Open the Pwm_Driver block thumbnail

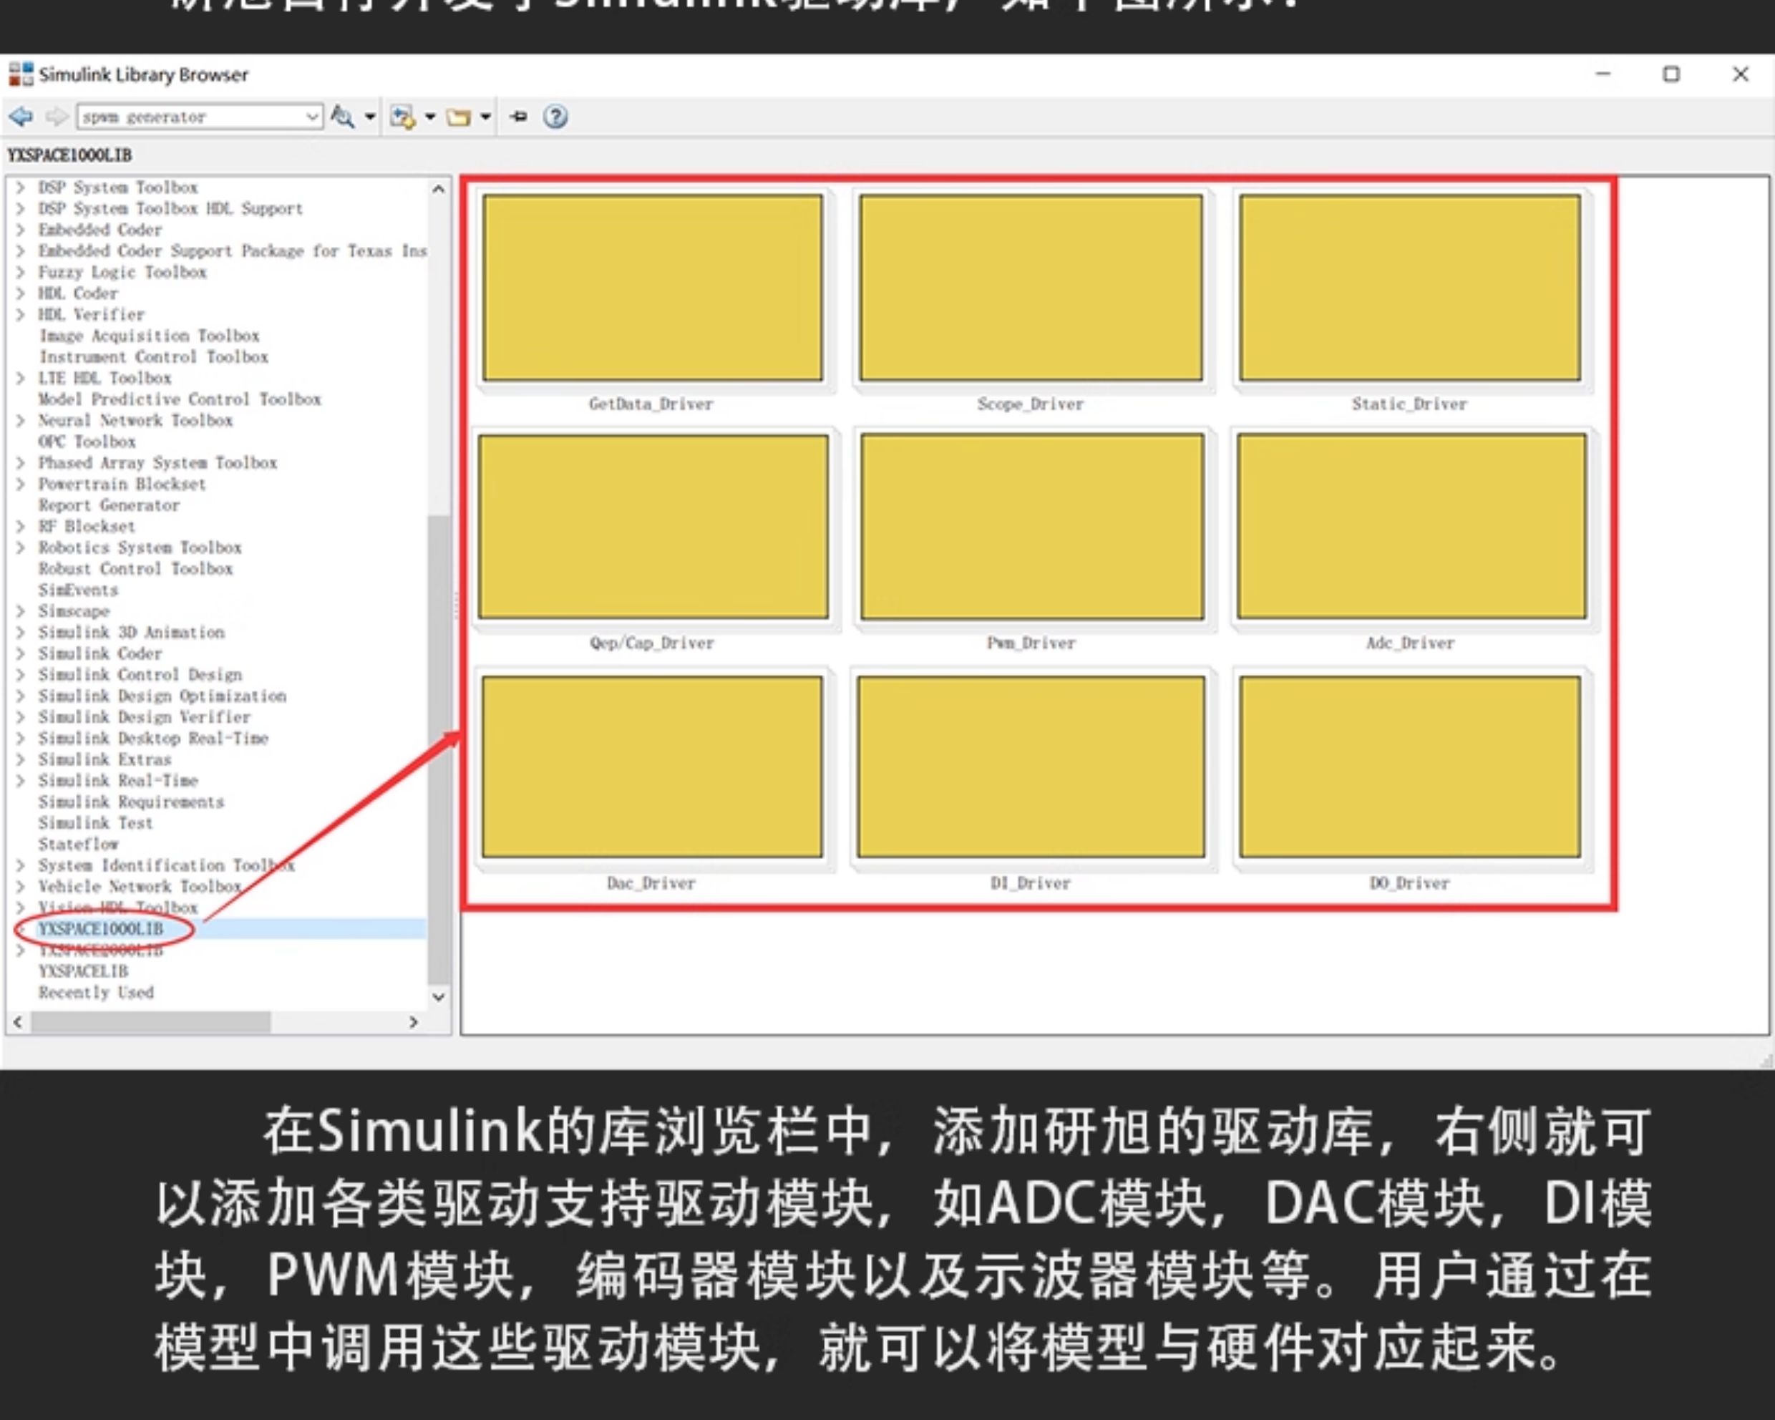pos(1031,527)
